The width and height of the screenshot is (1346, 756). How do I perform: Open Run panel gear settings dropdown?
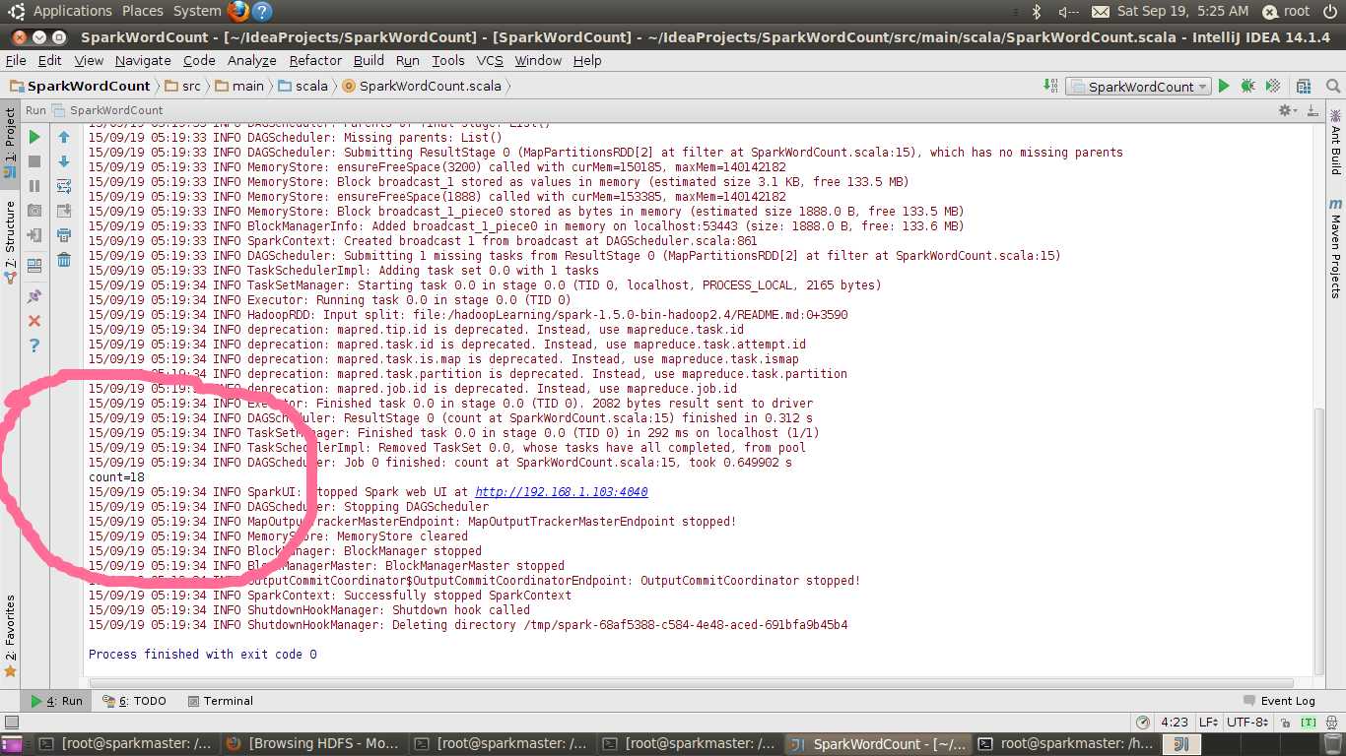click(x=1288, y=110)
